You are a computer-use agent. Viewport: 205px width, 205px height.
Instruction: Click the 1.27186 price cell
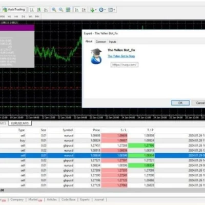tap(95, 180)
